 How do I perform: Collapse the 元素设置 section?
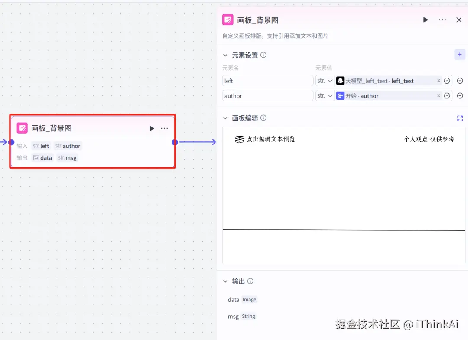pos(225,55)
